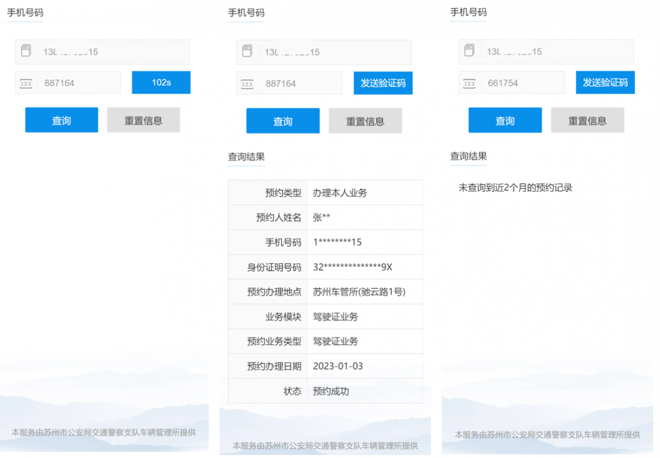660x458 pixels.
Task: Click 查询 in the no-records panel
Action: 505,120
